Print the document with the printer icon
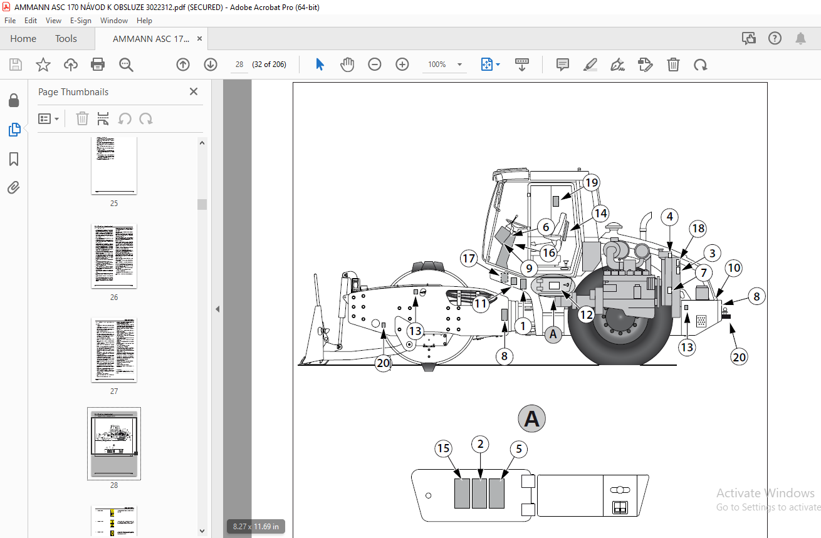The height and width of the screenshot is (538, 821). [x=98, y=65]
